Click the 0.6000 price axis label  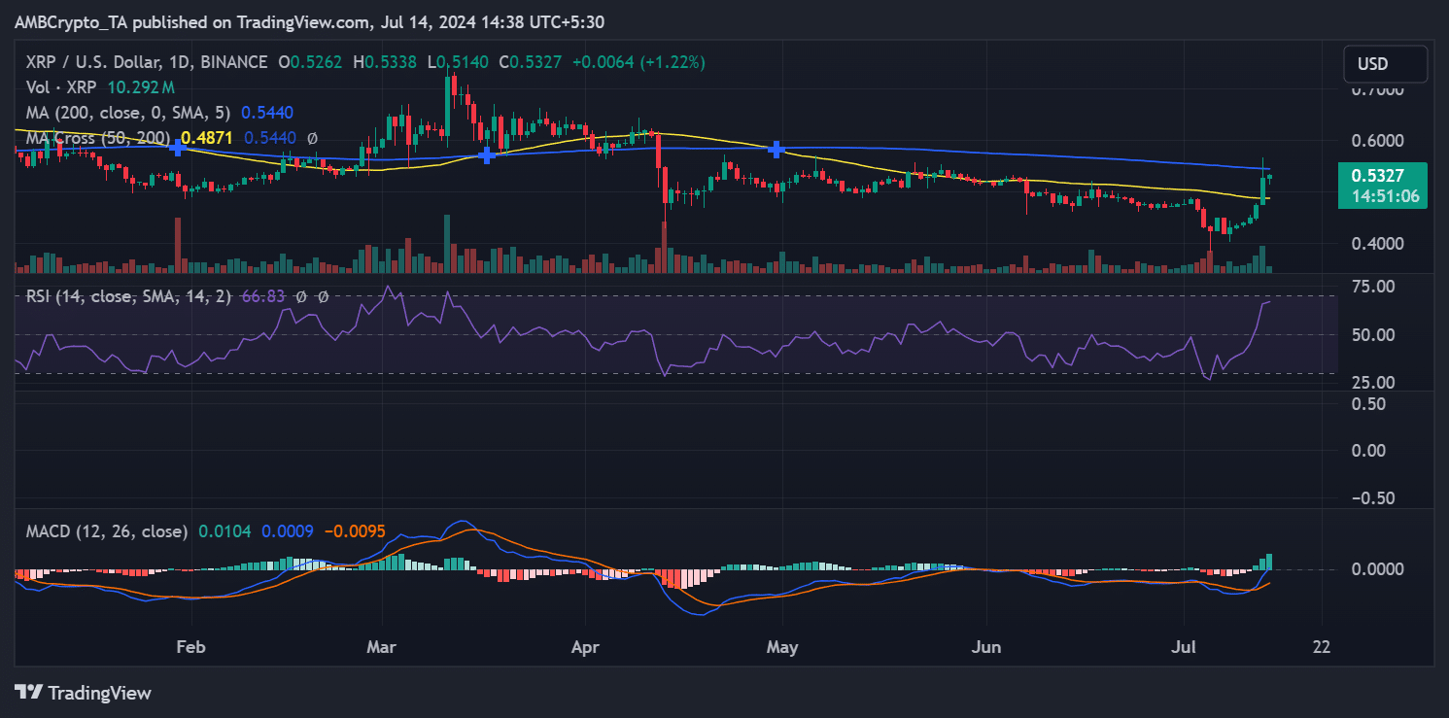[1376, 140]
